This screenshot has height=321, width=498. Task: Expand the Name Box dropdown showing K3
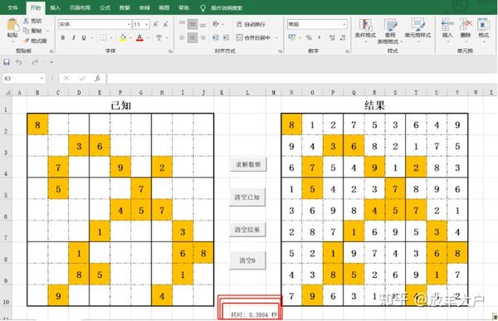click(42, 78)
